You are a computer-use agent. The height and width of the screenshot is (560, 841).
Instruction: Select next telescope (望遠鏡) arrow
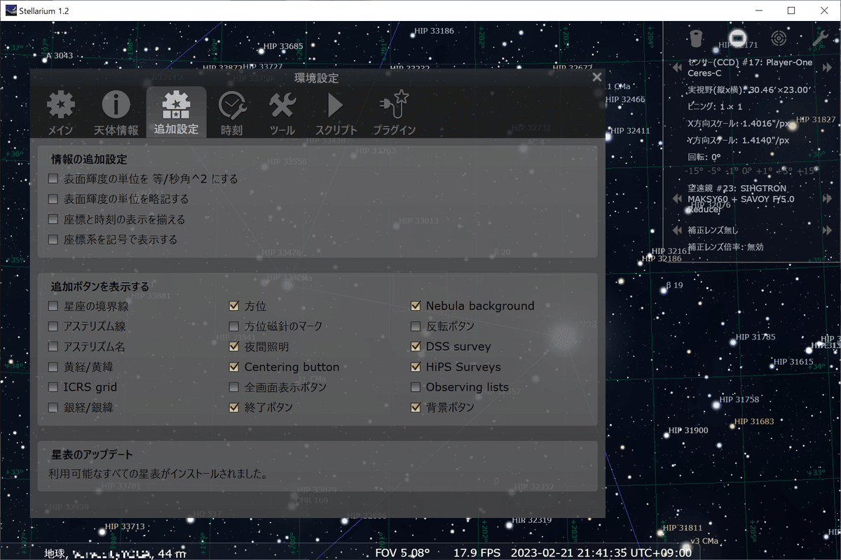(826, 199)
